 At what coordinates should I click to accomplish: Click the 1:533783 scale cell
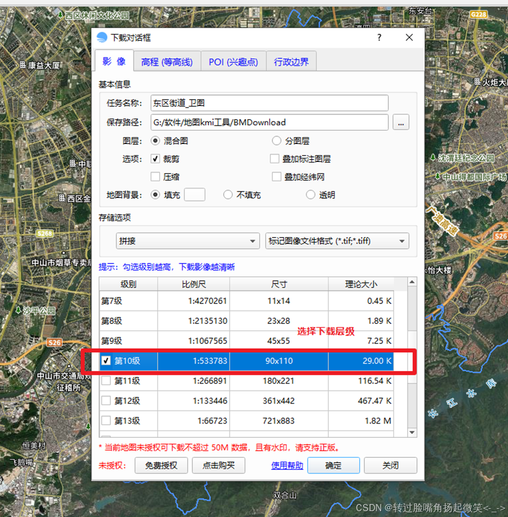coord(194,361)
